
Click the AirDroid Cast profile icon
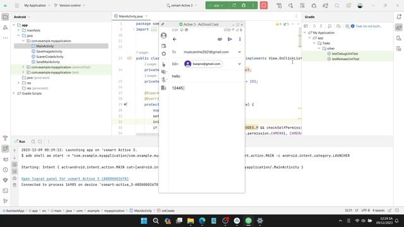[x=163, y=35]
